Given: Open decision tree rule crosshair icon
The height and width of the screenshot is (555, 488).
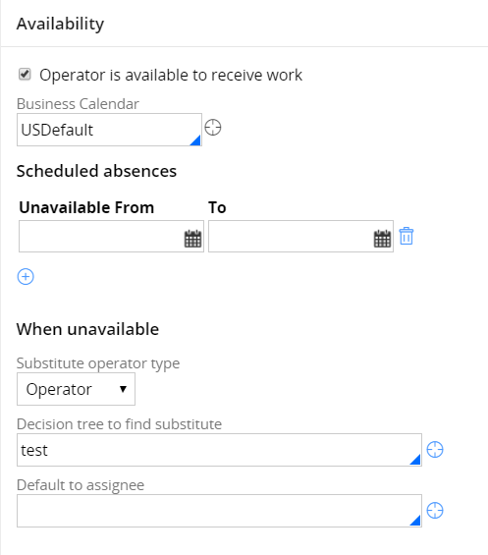Looking at the screenshot, I should click(x=435, y=450).
